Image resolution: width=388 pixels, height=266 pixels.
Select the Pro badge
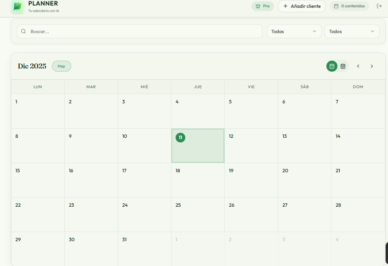(262, 6)
